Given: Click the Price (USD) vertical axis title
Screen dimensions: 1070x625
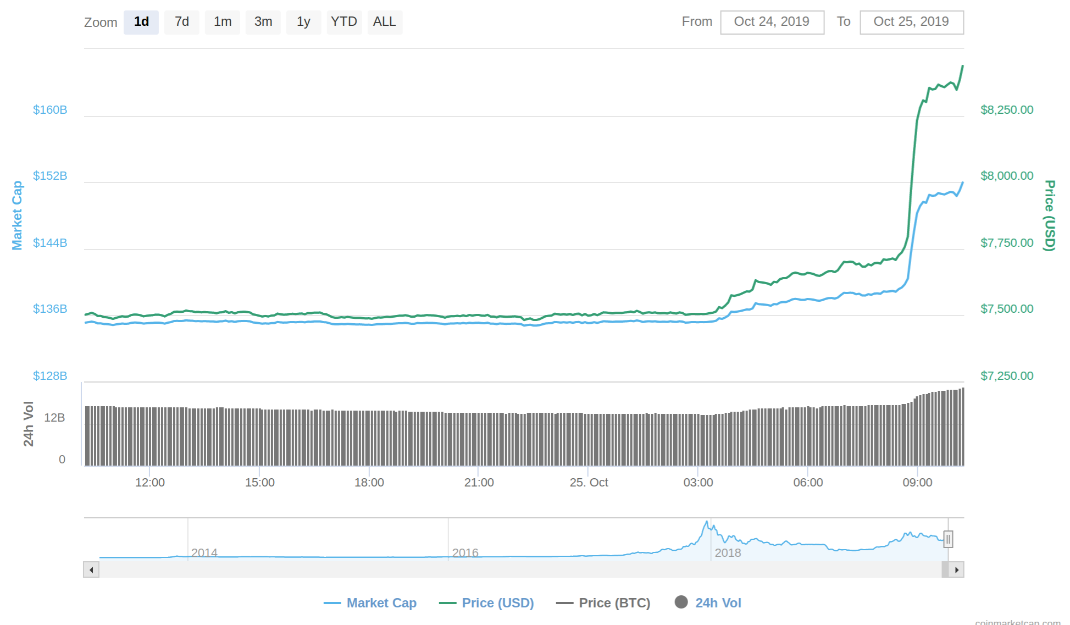Looking at the screenshot, I should [x=1050, y=215].
